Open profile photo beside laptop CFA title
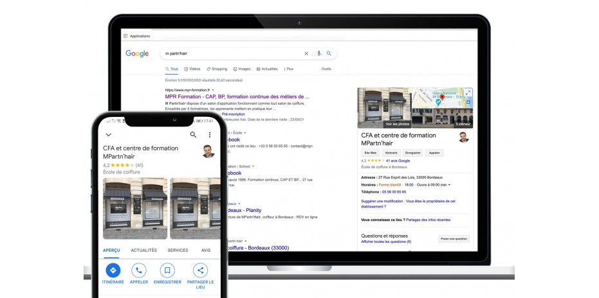 (x=463, y=137)
